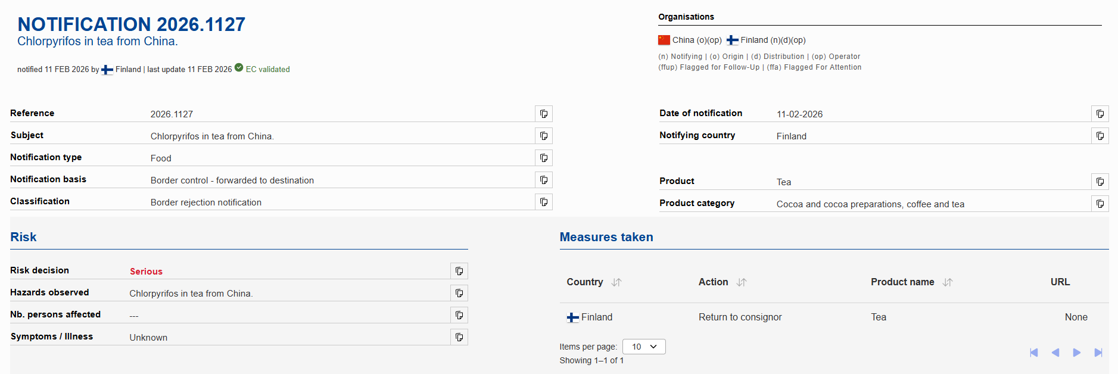Copy the Nb. persons affected value
Viewport: 1118px width, 374px height.
pyautogui.click(x=459, y=315)
